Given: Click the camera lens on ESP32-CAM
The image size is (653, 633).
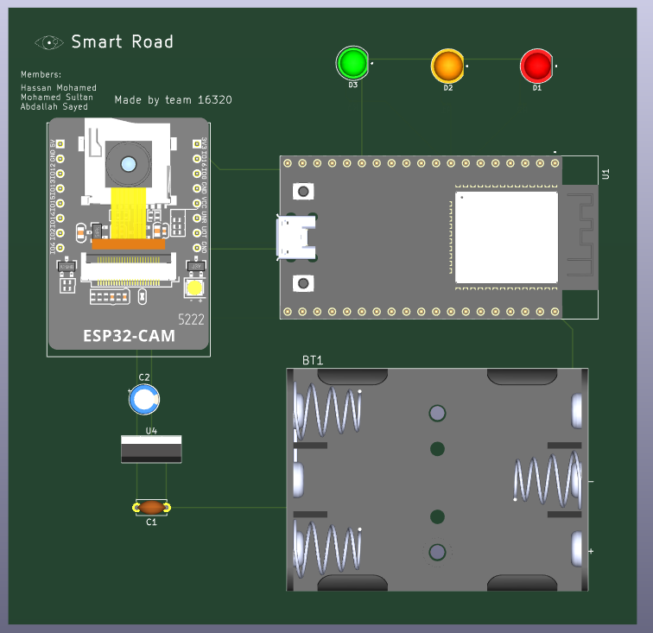Looking at the screenshot, I should (129, 164).
